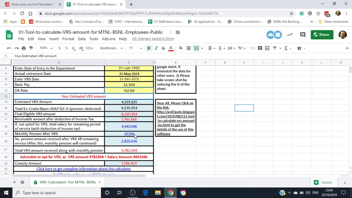Open File Explorer from taskbar
Image resolution: width=352 pixels, height=198 pixels.
(x=158, y=193)
